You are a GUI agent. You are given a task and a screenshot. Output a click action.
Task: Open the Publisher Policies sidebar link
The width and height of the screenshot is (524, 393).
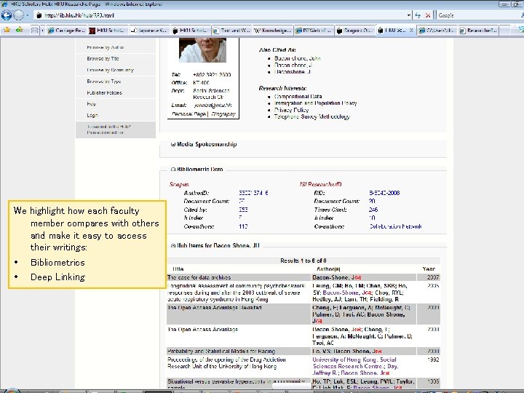point(104,93)
